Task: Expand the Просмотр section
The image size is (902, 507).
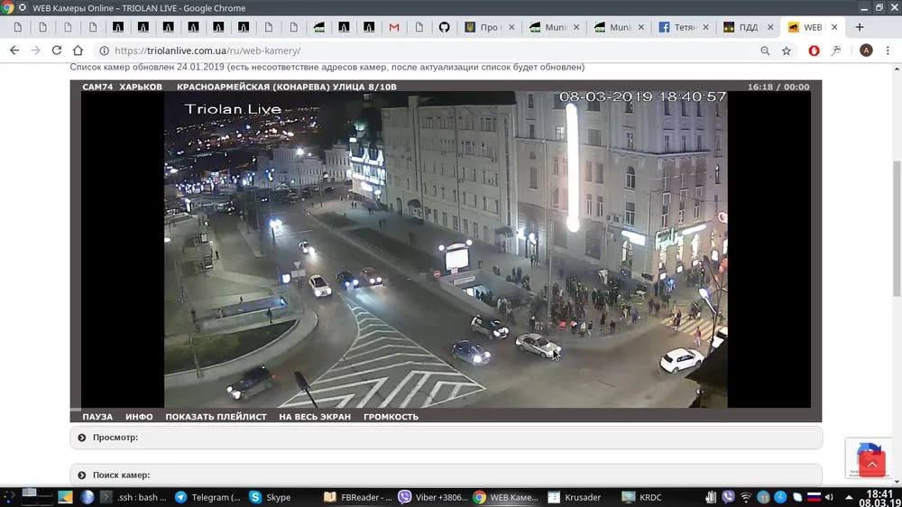Action: tap(115, 438)
